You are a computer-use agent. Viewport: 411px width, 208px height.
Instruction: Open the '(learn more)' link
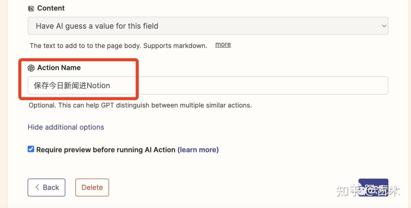coord(198,150)
